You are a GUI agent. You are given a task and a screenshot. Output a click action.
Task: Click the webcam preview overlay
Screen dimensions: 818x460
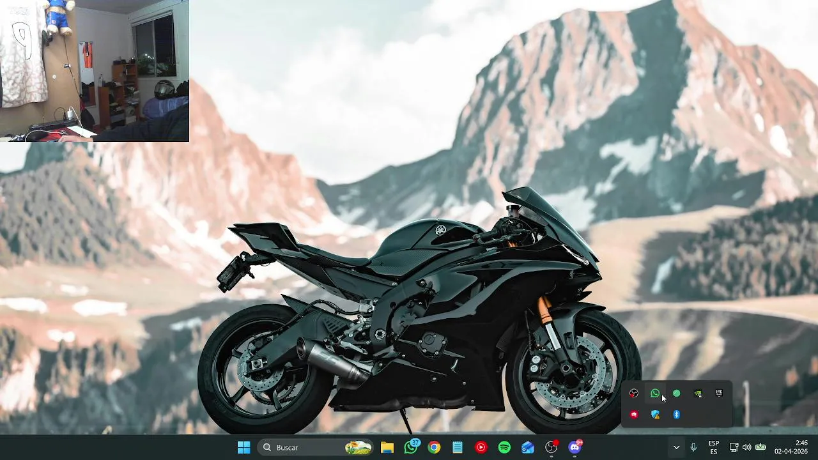(x=95, y=70)
